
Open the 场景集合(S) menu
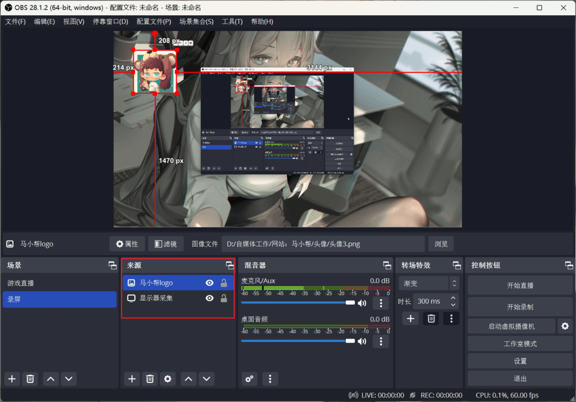(x=196, y=21)
